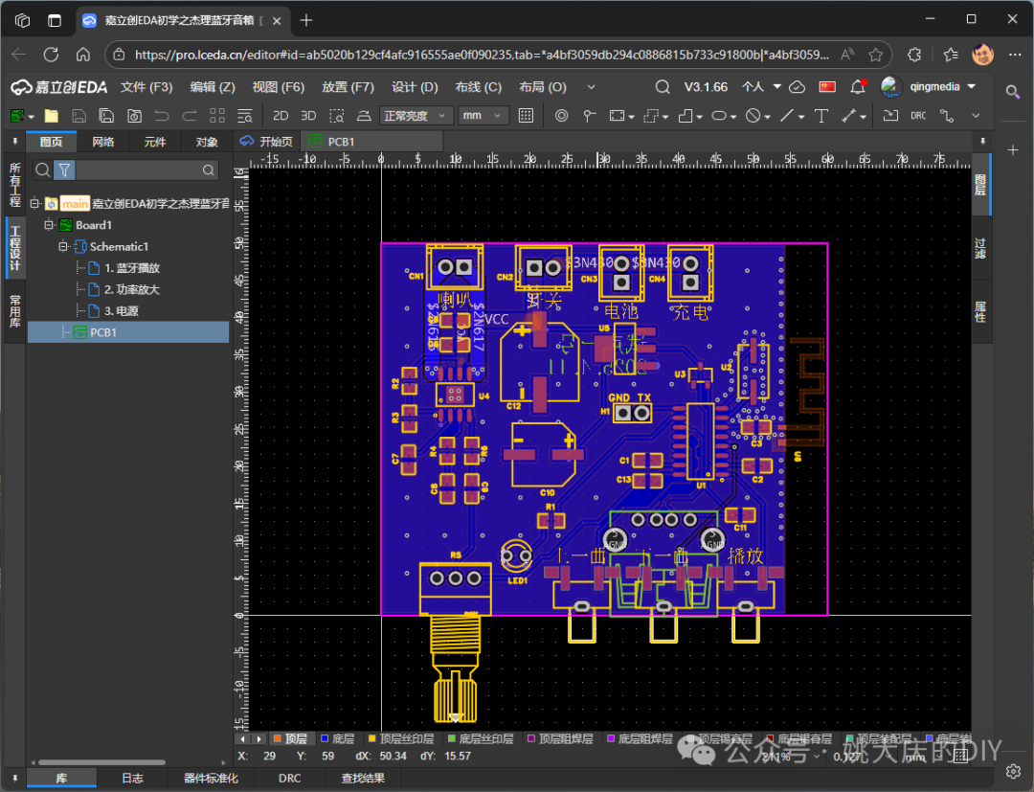Open the mm units dropdown
This screenshot has width=1034, height=792.
click(483, 116)
